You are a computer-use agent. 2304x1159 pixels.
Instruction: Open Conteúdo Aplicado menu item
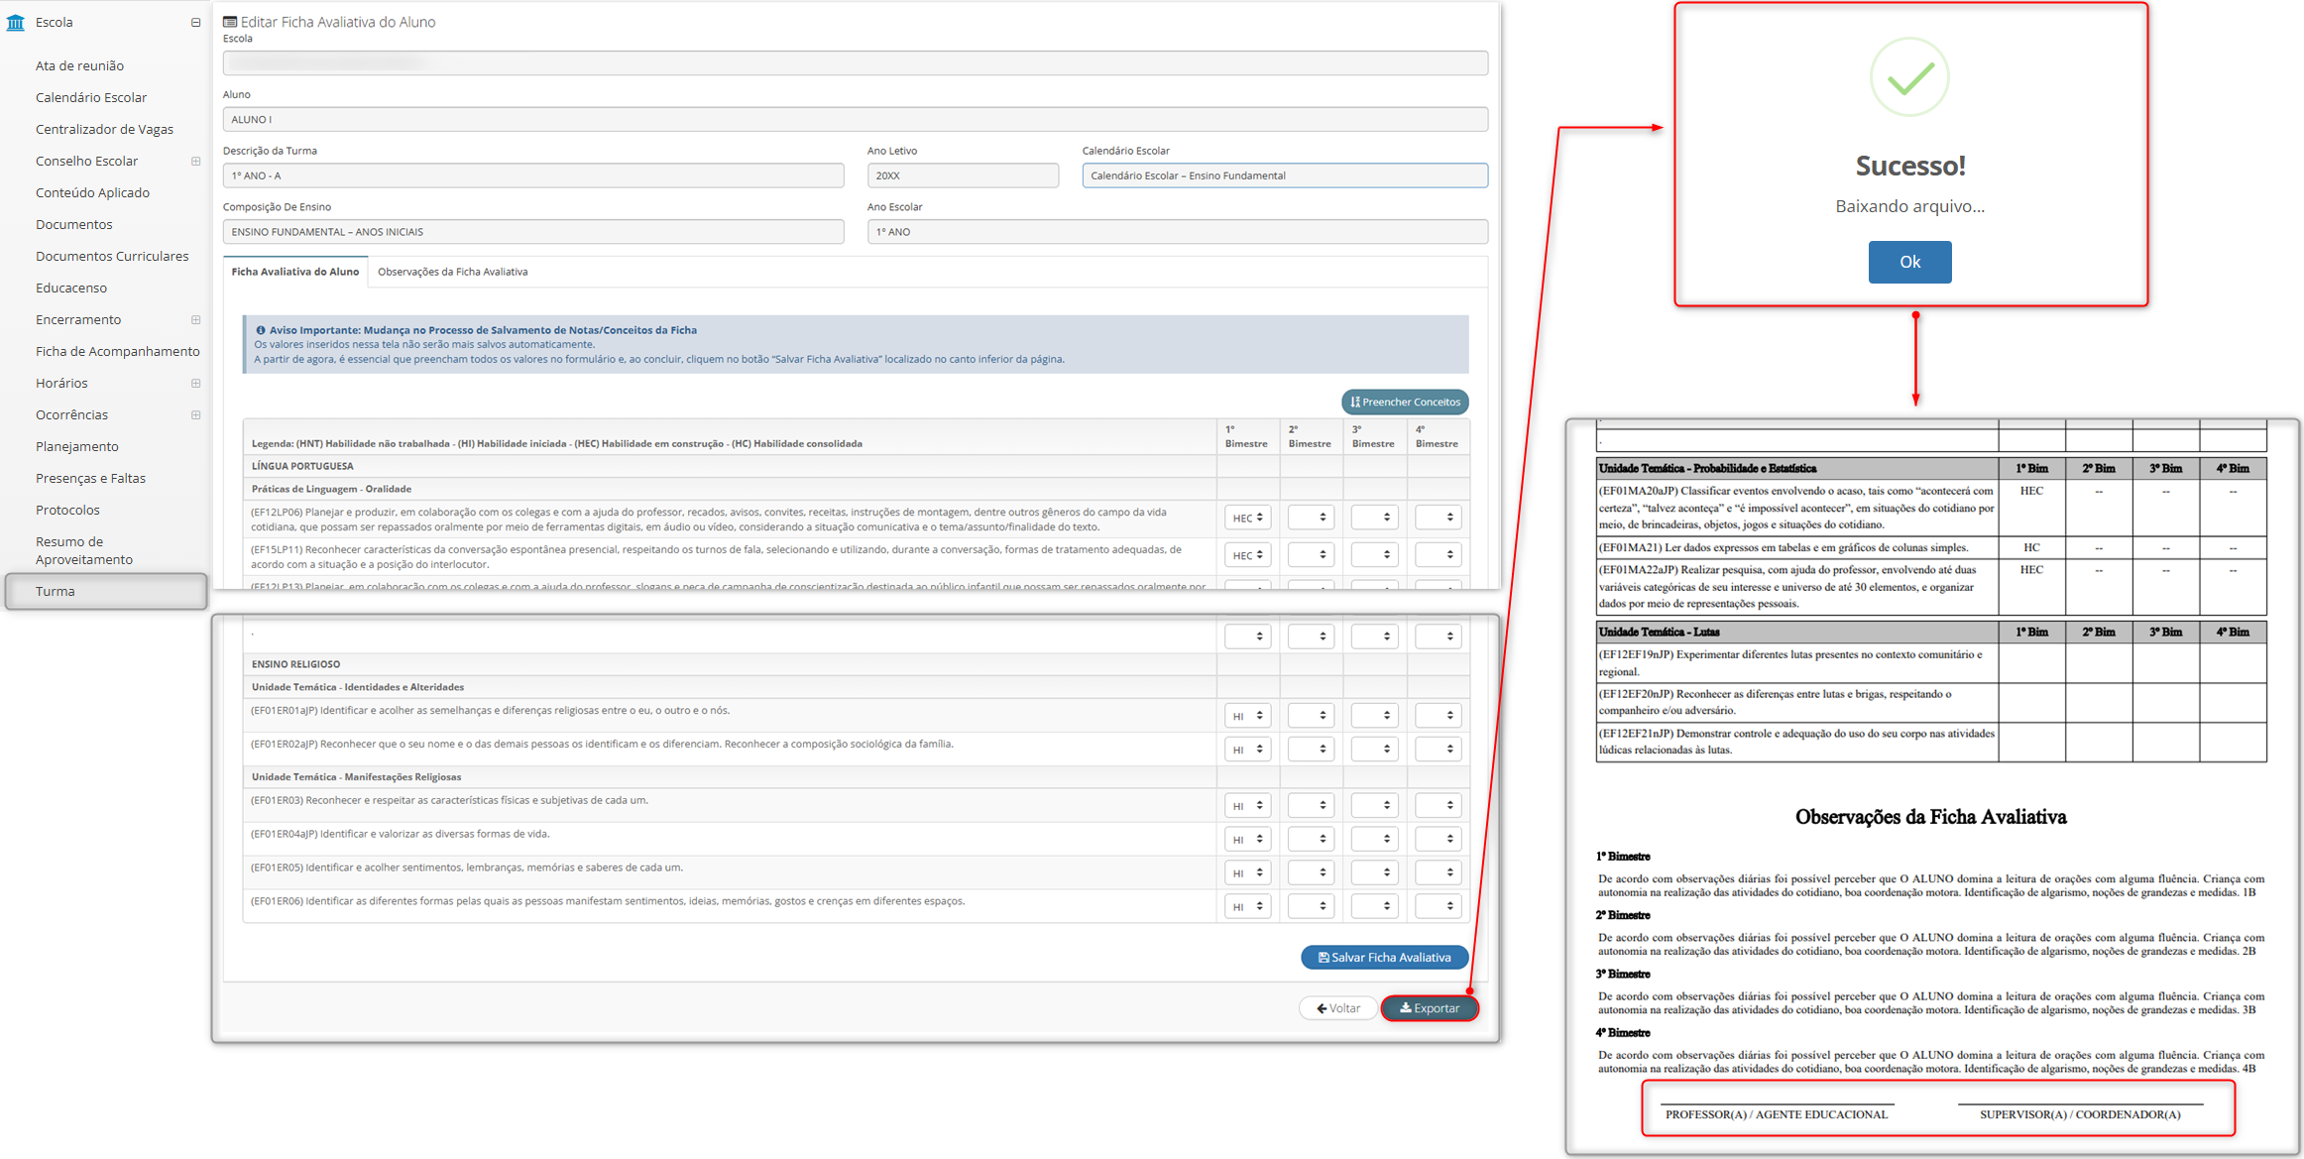click(92, 192)
